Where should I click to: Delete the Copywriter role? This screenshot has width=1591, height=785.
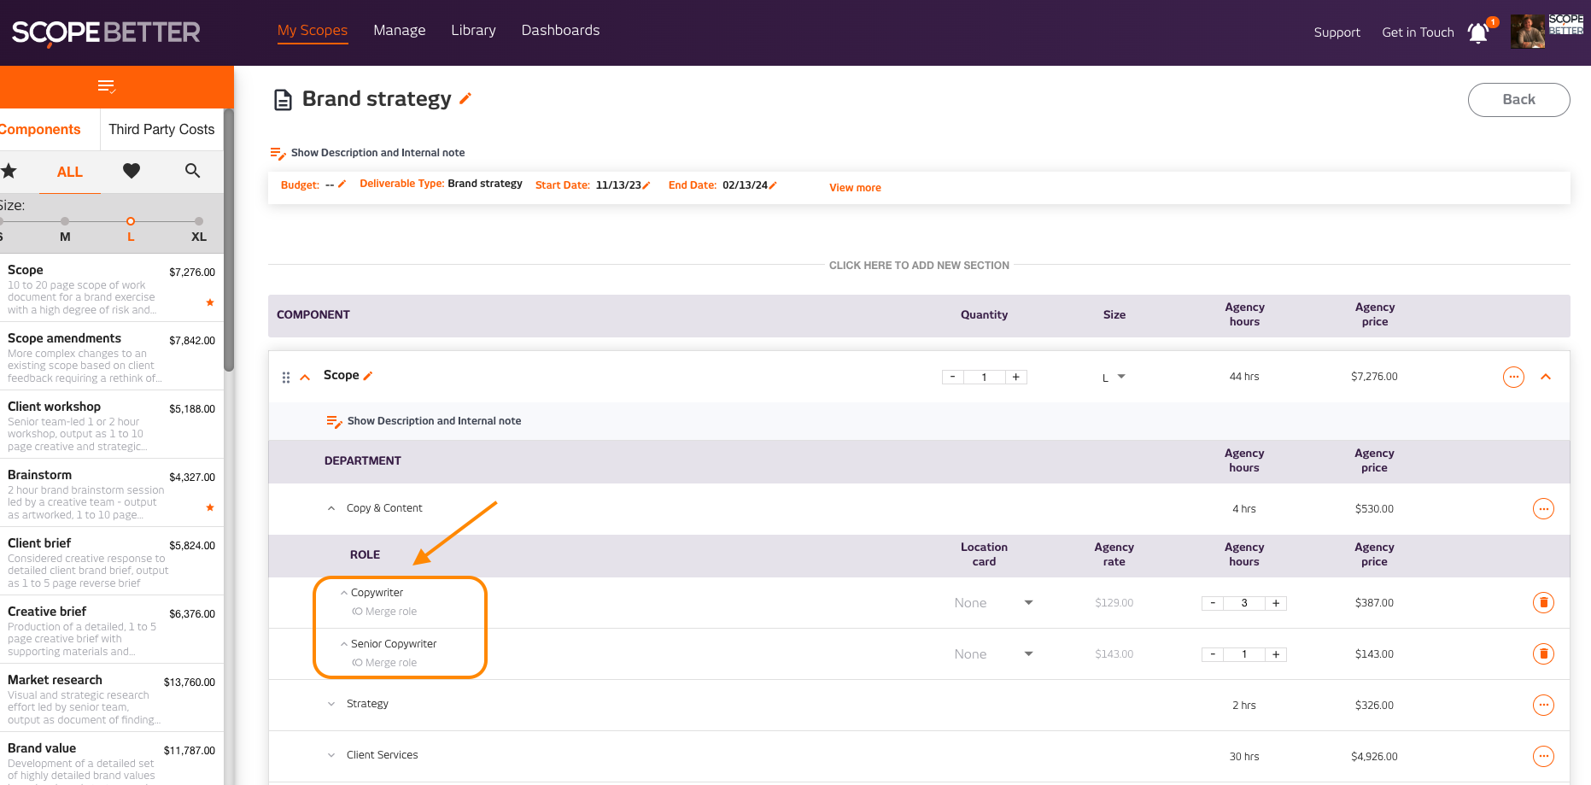tap(1543, 603)
